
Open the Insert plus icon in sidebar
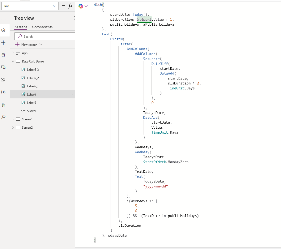click(x=4, y=43)
